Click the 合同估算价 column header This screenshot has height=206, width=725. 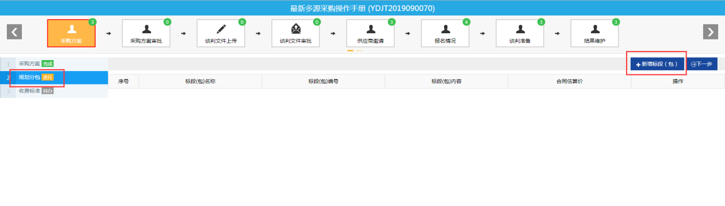(x=569, y=82)
